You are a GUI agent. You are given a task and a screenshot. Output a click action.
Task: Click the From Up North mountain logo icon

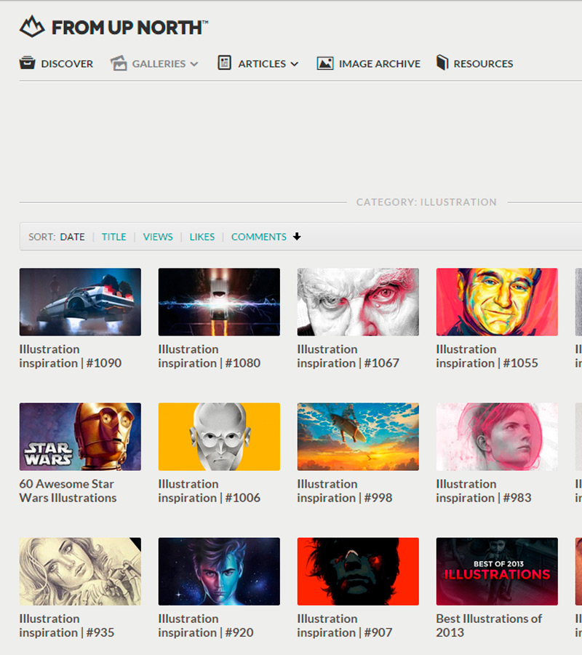pyautogui.click(x=32, y=27)
